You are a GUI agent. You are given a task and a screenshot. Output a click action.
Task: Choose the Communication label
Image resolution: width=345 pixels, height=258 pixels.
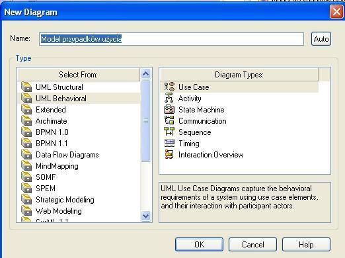coord(202,121)
